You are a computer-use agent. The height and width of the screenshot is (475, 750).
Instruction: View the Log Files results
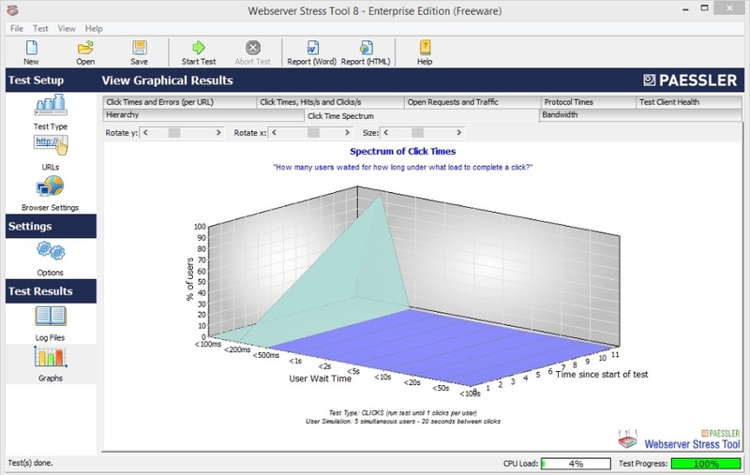pos(51,323)
